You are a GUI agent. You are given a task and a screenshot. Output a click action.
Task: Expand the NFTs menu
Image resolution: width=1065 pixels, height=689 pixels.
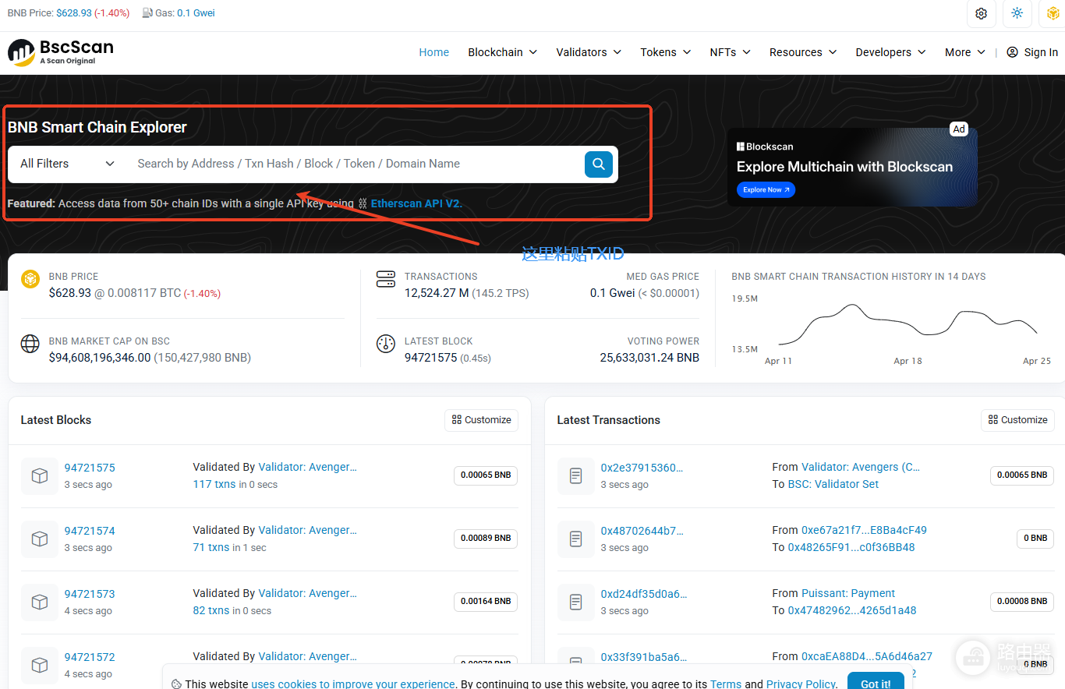click(731, 52)
